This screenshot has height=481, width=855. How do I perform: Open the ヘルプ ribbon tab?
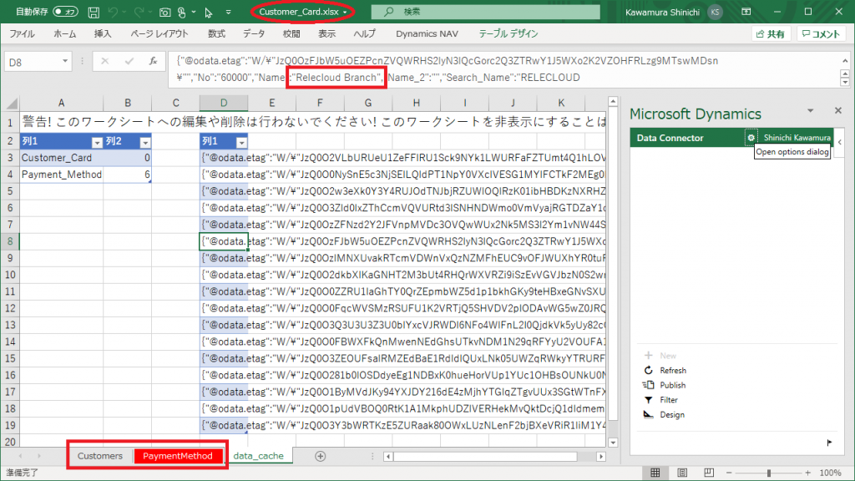364,33
